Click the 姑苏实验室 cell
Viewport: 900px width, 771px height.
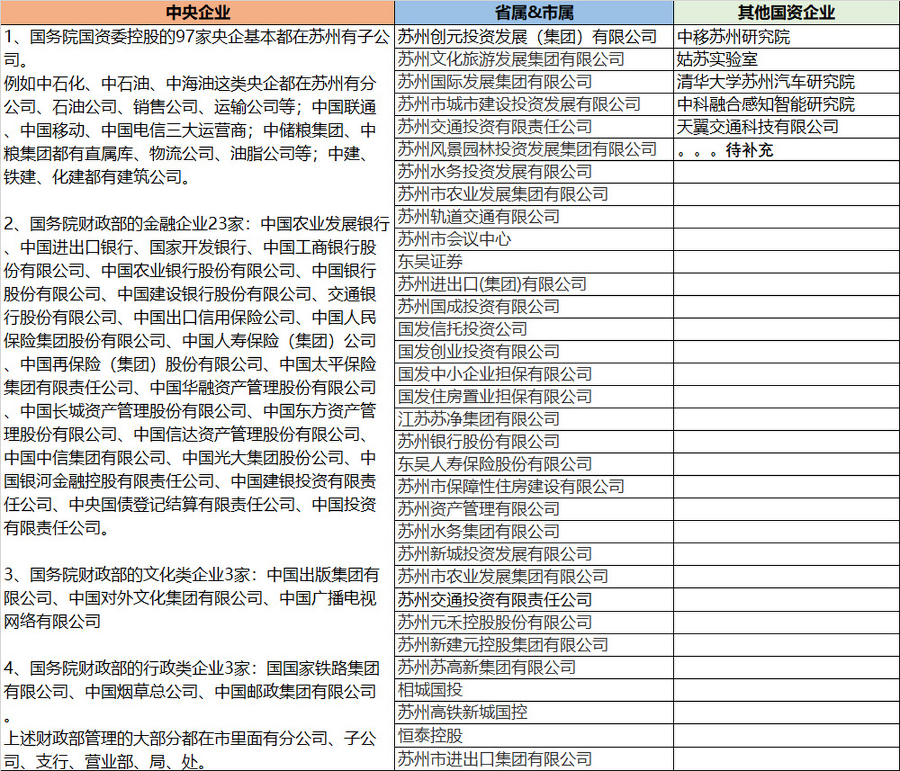pos(786,59)
